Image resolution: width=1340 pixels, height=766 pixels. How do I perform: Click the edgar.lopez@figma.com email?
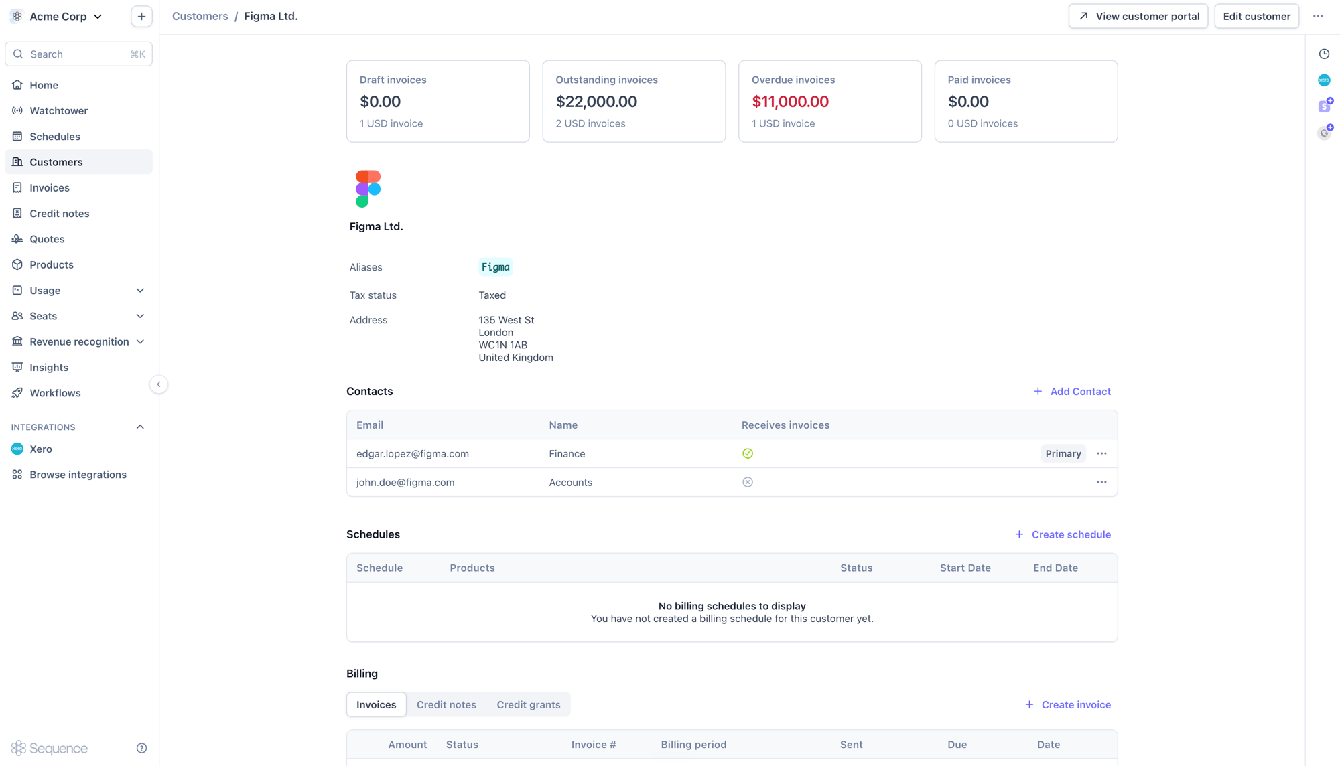click(413, 453)
